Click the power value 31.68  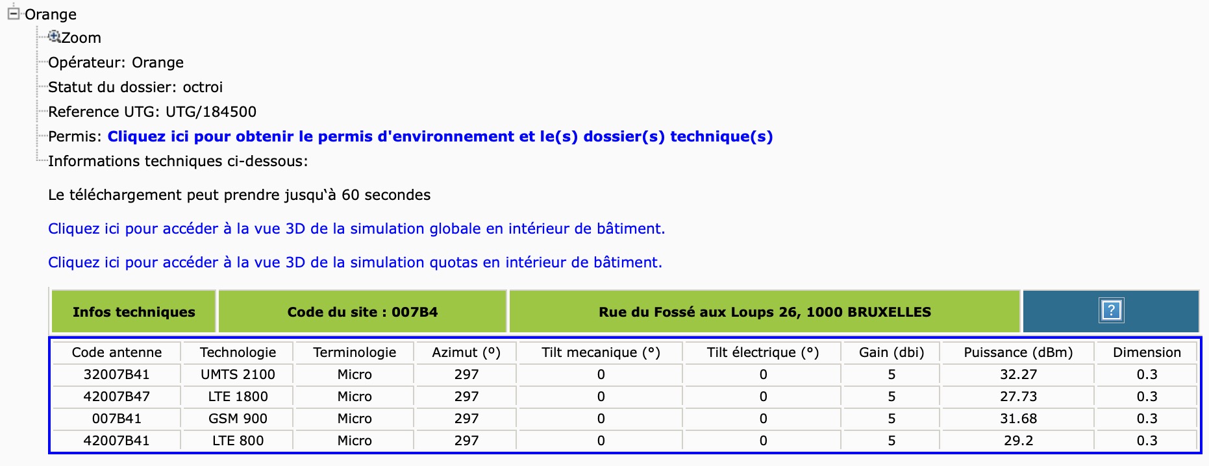[x=1018, y=419]
